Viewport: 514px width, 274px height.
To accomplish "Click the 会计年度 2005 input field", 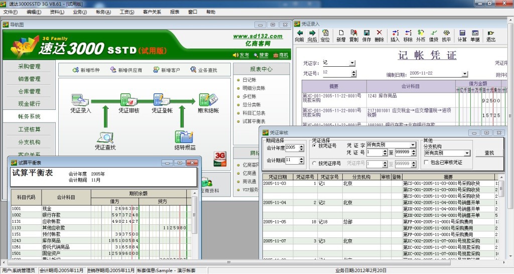I will [292, 148].
